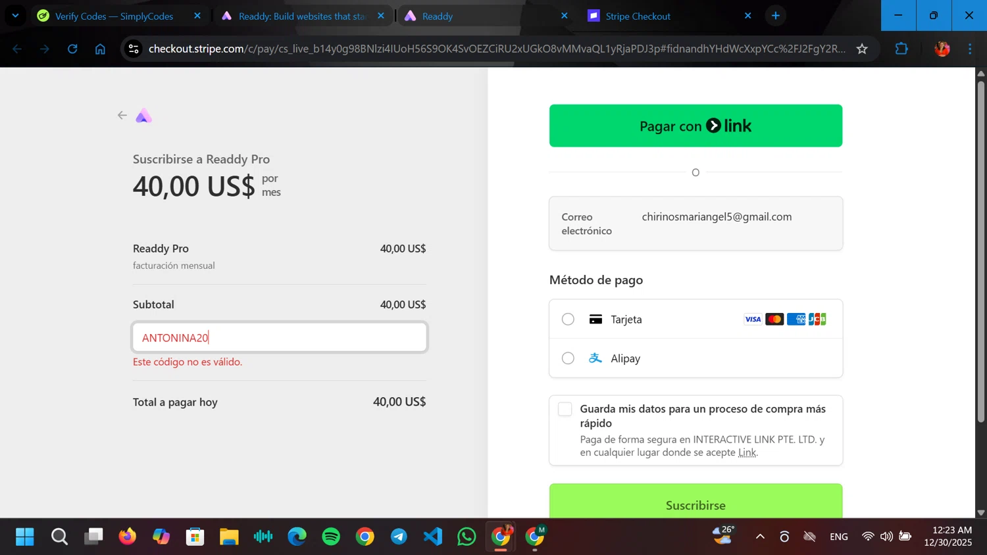Viewport: 987px width, 555px height.
Task: Open WhatsApp from taskbar
Action: tap(467, 537)
